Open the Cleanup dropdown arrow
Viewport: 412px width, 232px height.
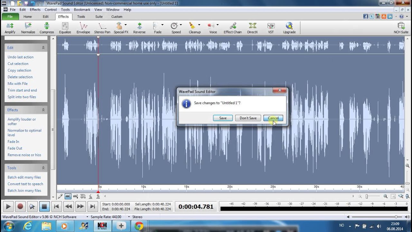[199, 25]
